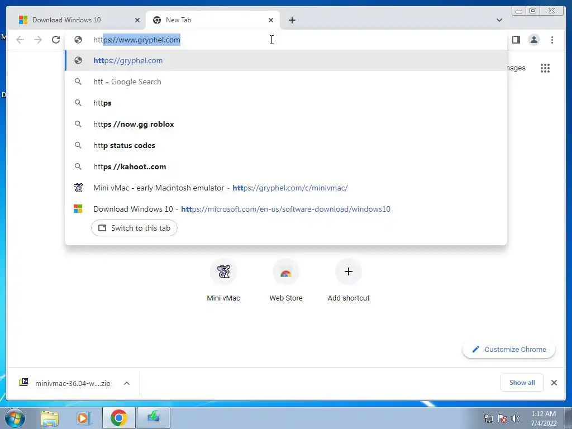The image size is (572, 429).
Task: Choose https://gryphel.com suggestion
Action: pyautogui.click(x=286, y=60)
